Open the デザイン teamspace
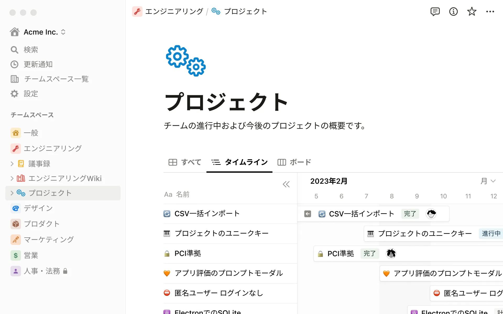This screenshot has width=503, height=314. point(38,208)
